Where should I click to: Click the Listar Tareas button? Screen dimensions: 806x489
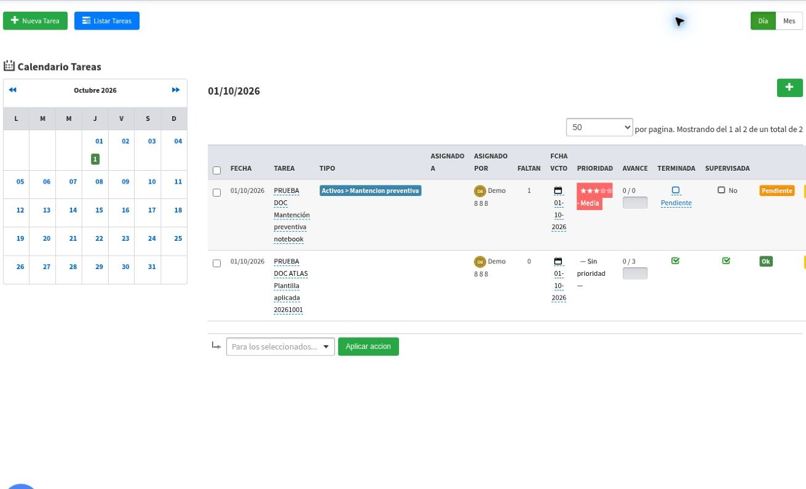click(x=107, y=21)
